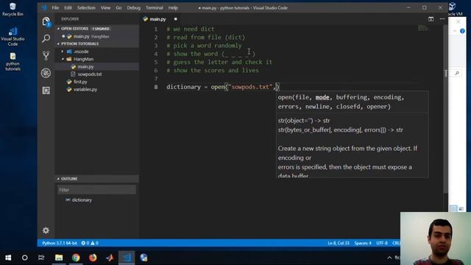Open the Debug menu
Screen dimensions: 471x265
coord(134,8)
